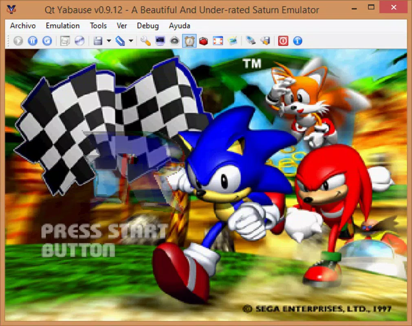Reset the emulator using the reset icon
412x326 pixels.
[47, 41]
